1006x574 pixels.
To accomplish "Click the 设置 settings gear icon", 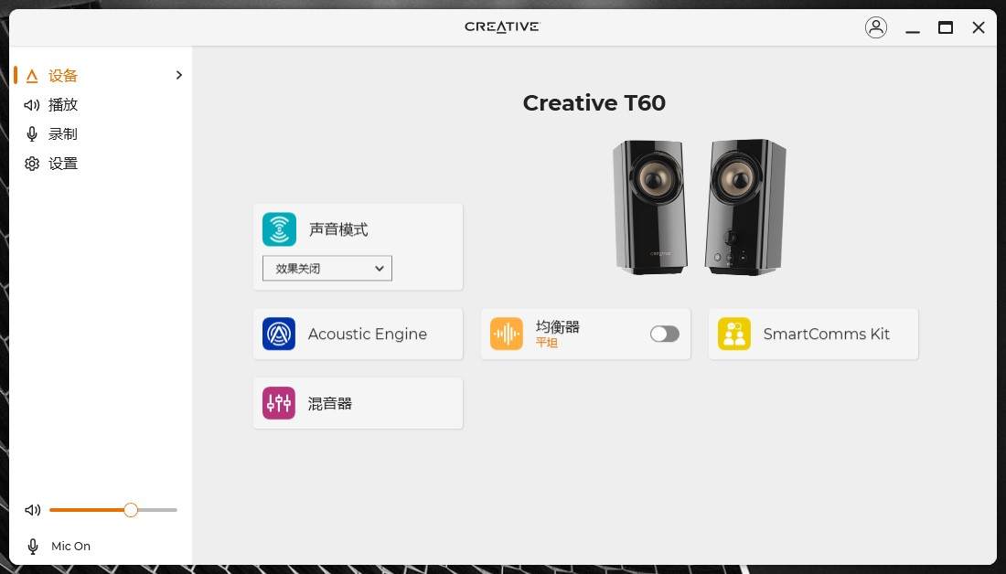I will pyautogui.click(x=32, y=164).
